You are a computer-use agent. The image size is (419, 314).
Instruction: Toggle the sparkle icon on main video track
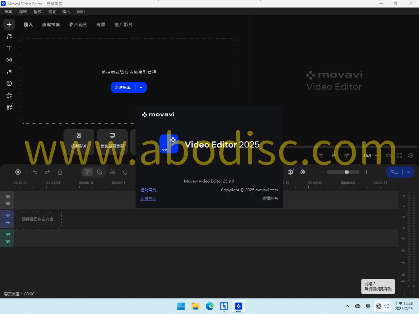8,222
